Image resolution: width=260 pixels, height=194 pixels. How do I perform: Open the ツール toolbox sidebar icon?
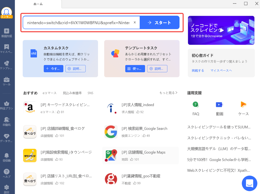point(6,80)
